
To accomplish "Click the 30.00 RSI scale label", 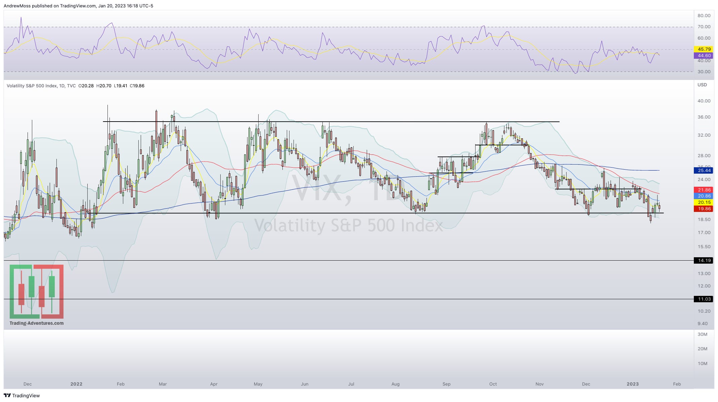I will click(704, 72).
